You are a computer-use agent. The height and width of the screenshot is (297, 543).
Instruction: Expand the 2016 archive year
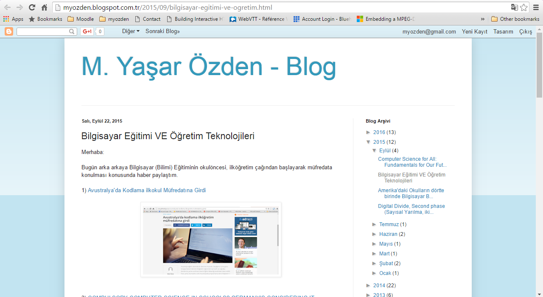[x=368, y=132]
